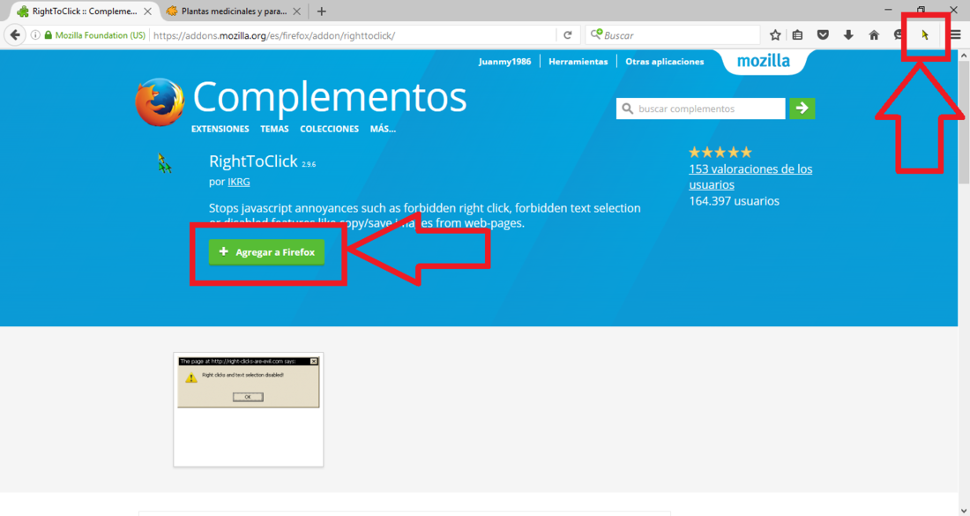Switch to the RightToClick :: Compleme... tab
970x516 pixels.
86,11
